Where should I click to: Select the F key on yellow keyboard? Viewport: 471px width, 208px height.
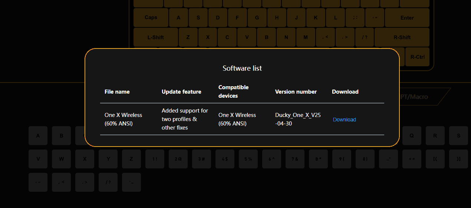(x=237, y=17)
